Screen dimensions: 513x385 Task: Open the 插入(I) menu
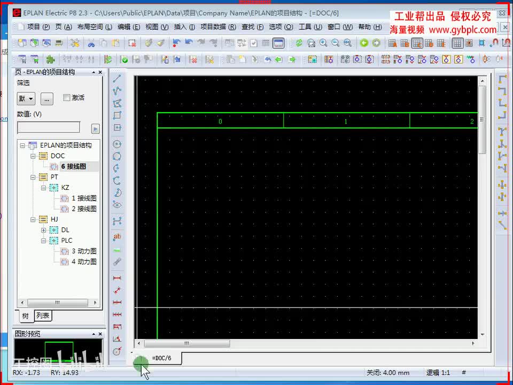pos(184,27)
